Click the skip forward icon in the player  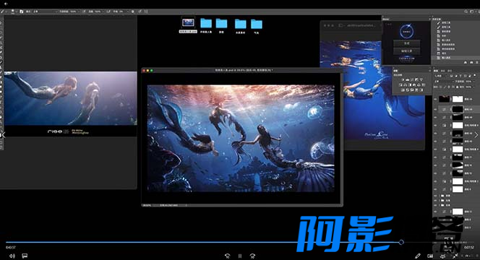coord(252,256)
